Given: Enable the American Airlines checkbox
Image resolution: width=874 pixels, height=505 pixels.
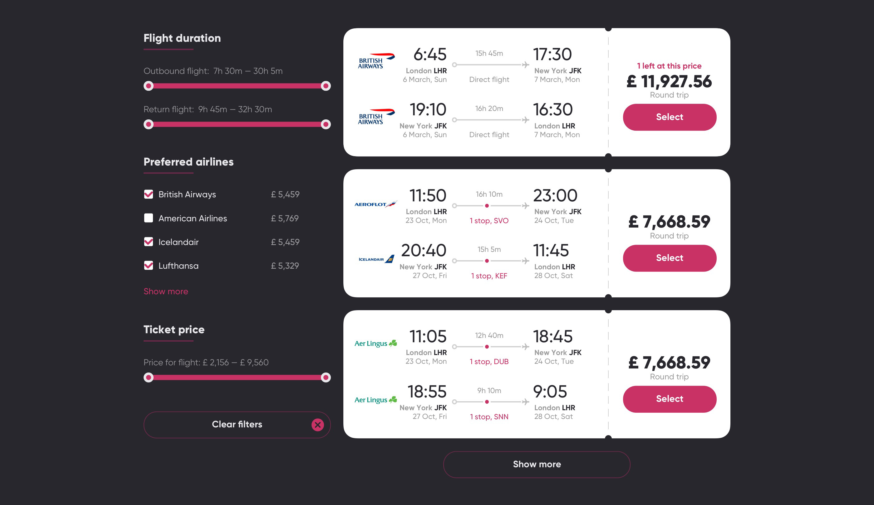Looking at the screenshot, I should tap(149, 218).
